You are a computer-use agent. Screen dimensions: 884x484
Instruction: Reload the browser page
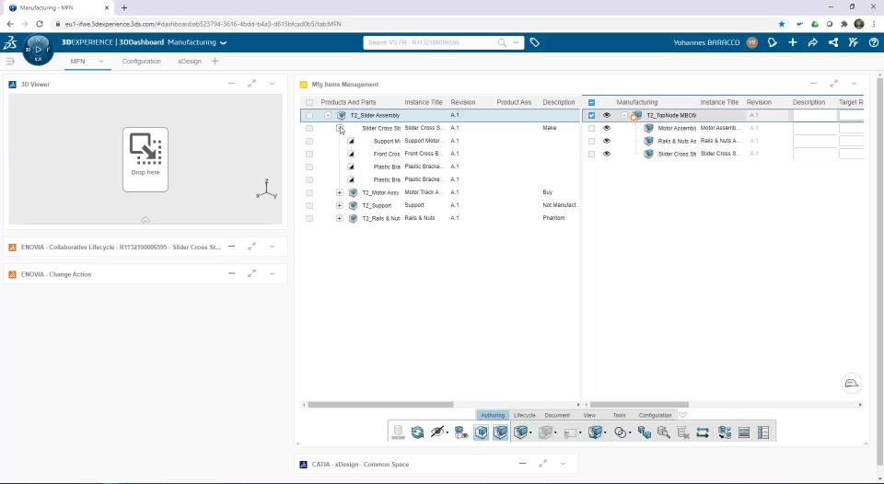tap(40, 24)
